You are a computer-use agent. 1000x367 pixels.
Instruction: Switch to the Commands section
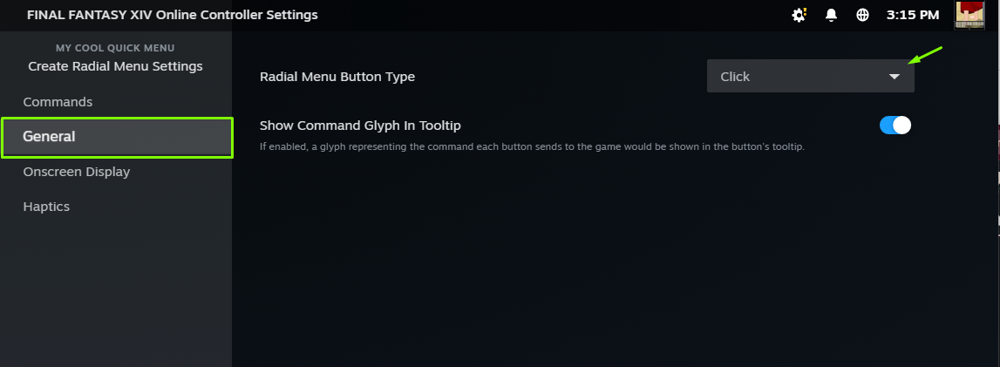coord(58,102)
